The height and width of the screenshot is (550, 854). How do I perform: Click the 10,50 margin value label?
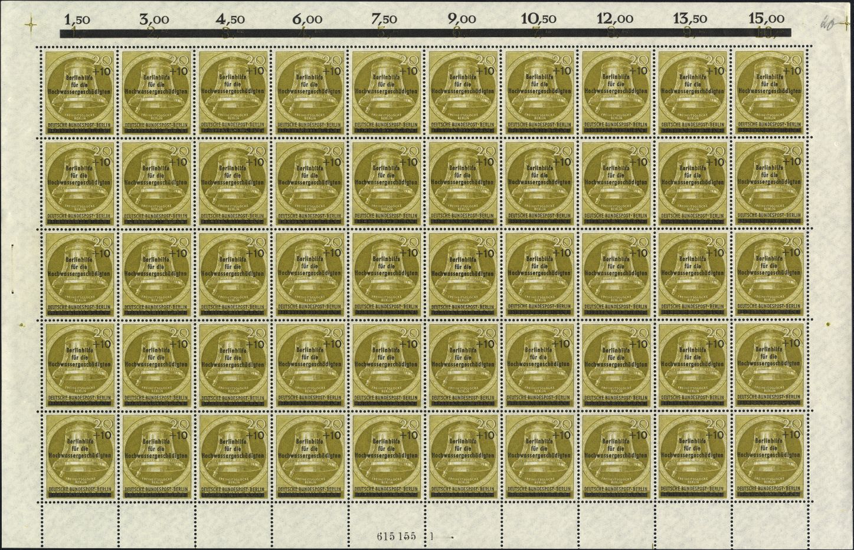[x=539, y=19]
